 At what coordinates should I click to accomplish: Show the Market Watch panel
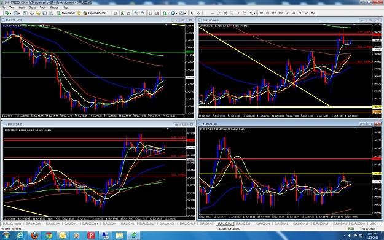pos(25,13)
